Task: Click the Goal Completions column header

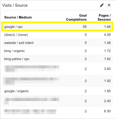Action: (x=76, y=17)
